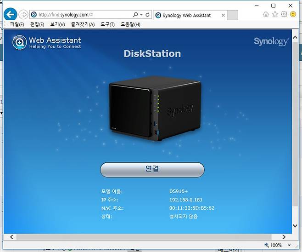Click the horizontal scrollbar left arrow
302x252 pixels.
coord(11,237)
